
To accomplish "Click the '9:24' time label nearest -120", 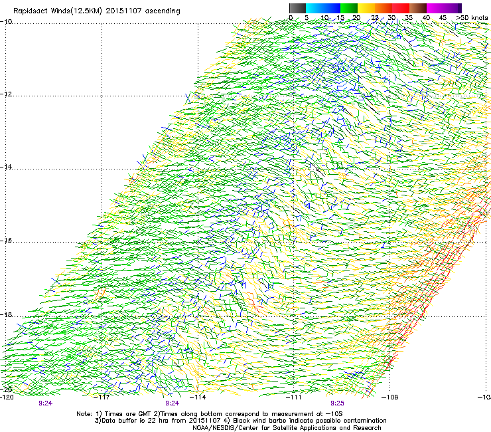I will click(45, 403).
